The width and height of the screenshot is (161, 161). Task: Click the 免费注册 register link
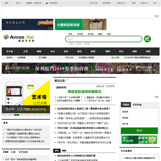pos(38,3)
